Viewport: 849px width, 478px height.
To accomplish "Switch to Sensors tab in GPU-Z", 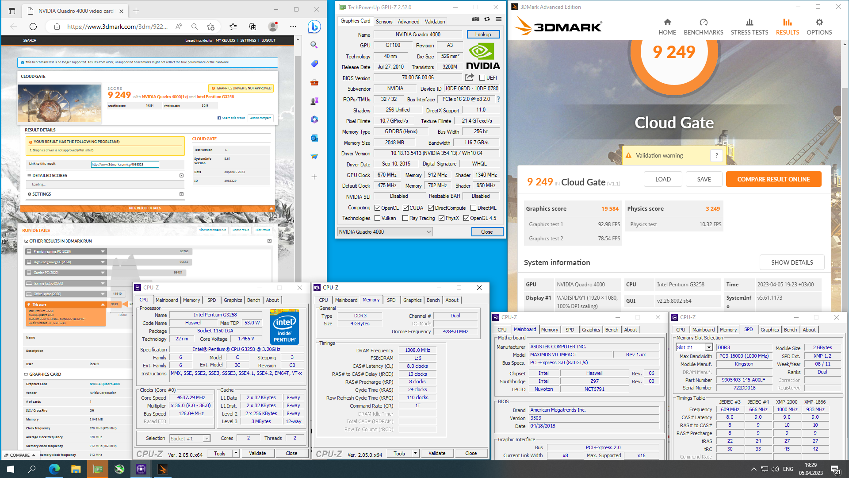I will click(x=384, y=22).
